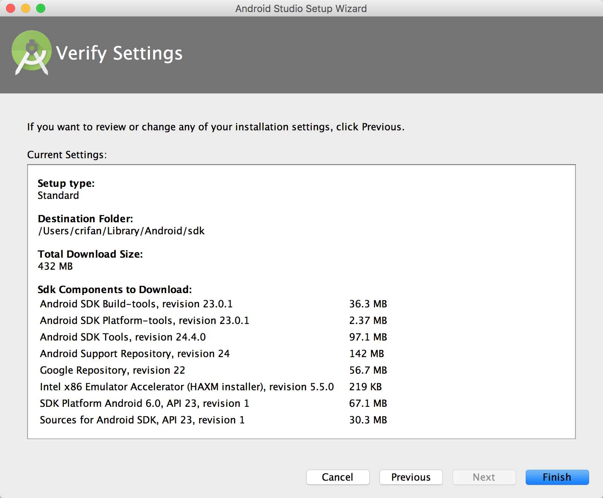The height and width of the screenshot is (498, 603).
Task: Click the destination folder path text
Action: (x=121, y=231)
